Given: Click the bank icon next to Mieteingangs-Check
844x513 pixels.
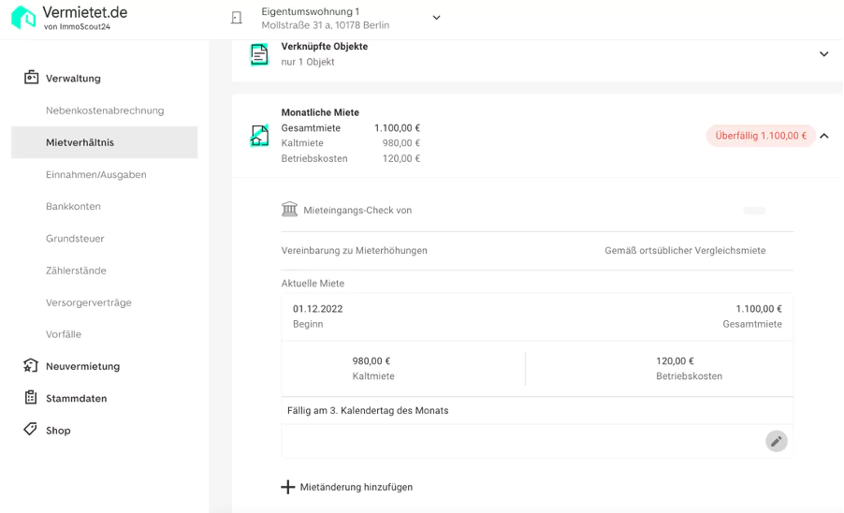Looking at the screenshot, I should click(290, 210).
